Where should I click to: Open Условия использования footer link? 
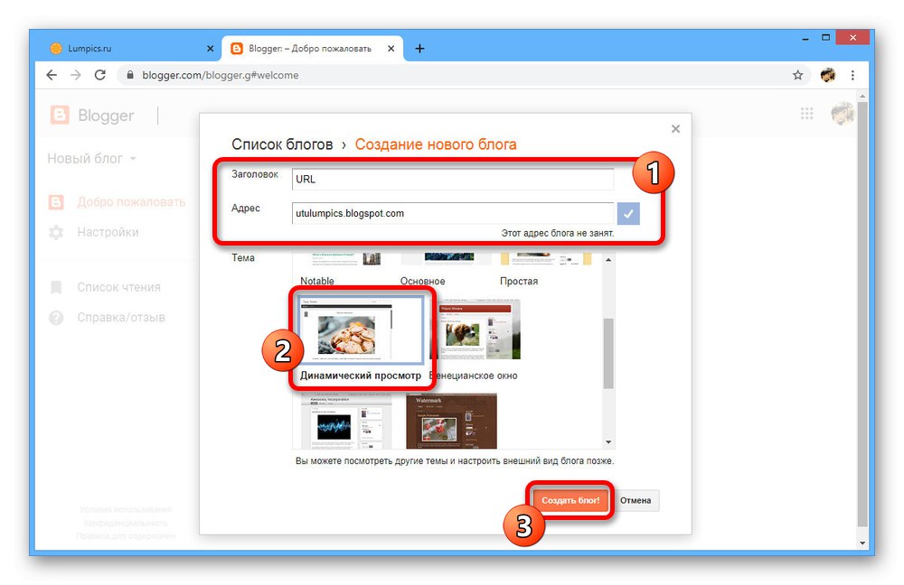tap(126, 509)
